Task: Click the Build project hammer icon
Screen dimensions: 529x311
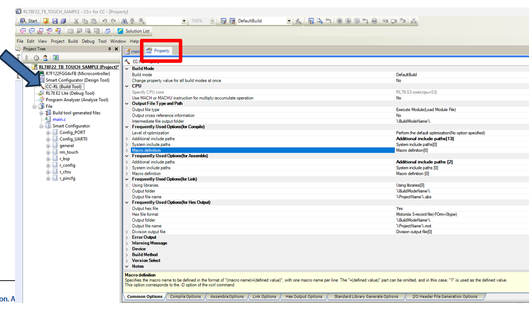Action: 298,21
